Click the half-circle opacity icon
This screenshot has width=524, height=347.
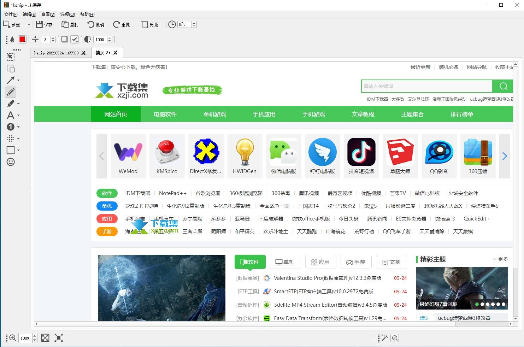tap(88, 39)
